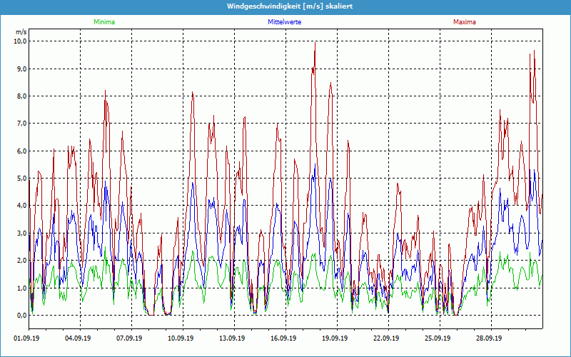Click the 6,0 y-axis value

tap(22, 151)
